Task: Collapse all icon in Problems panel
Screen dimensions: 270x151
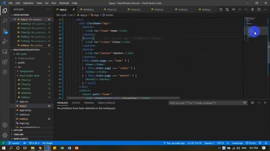Action: pos(252,103)
